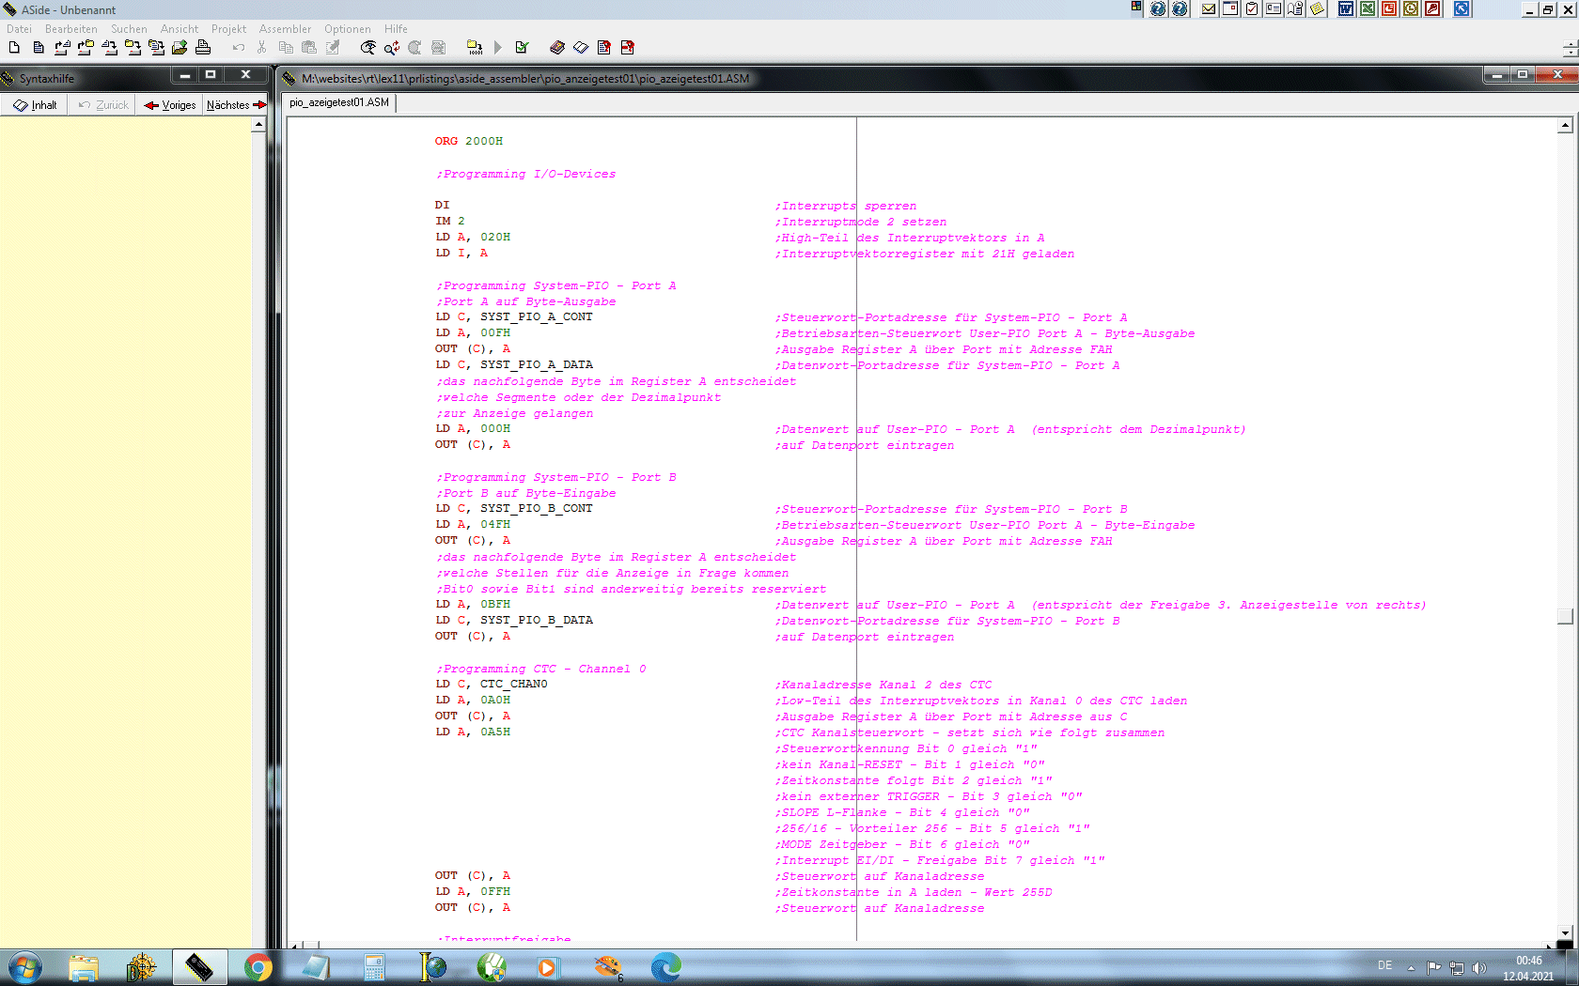This screenshot has height=986, width=1579.
Task: Click the Inhalt button in Syntaxhilfe
Action: (36, 105)
